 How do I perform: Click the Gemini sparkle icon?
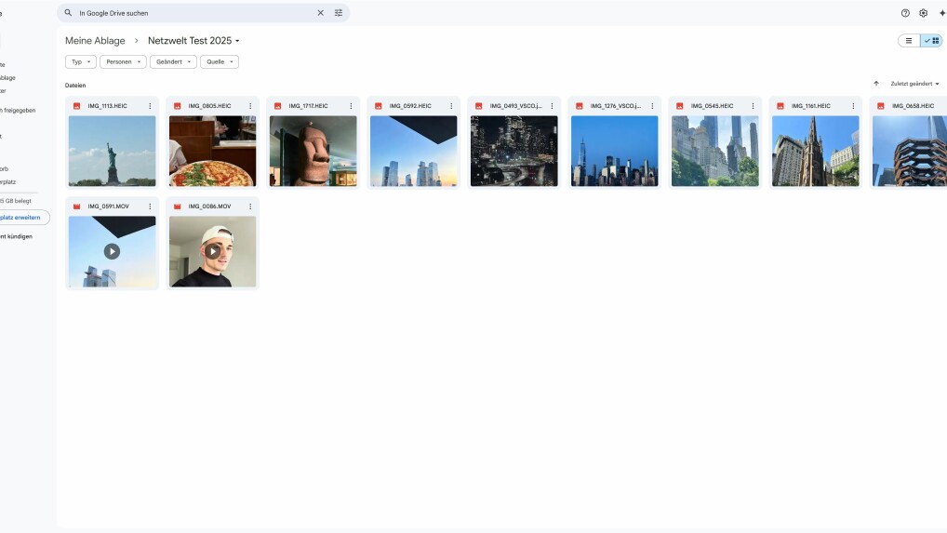click(x=942, y=13)
